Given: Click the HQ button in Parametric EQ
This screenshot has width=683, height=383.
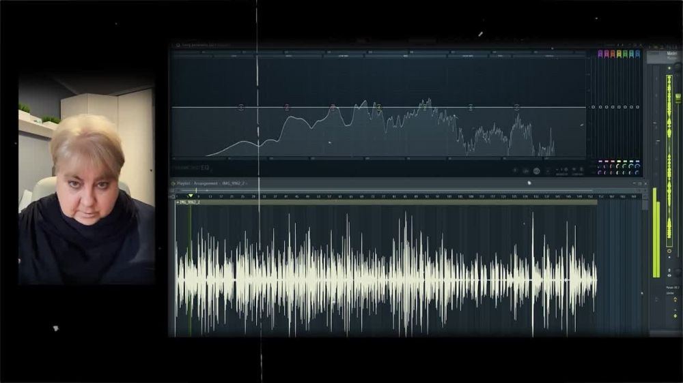Looking at the screenshot, I should (537, 170).
